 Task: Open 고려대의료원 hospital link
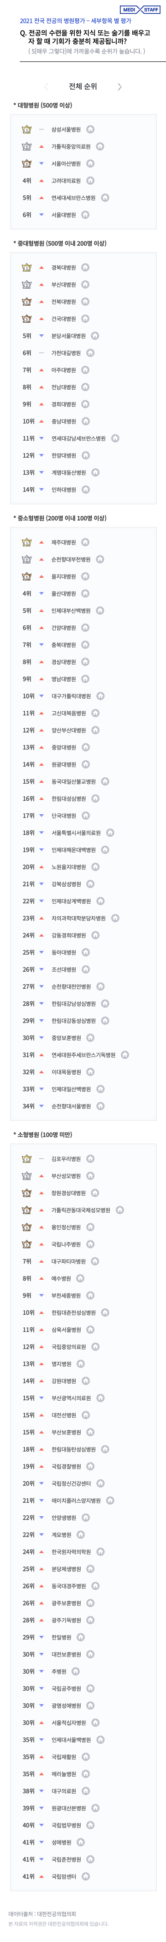65,181
